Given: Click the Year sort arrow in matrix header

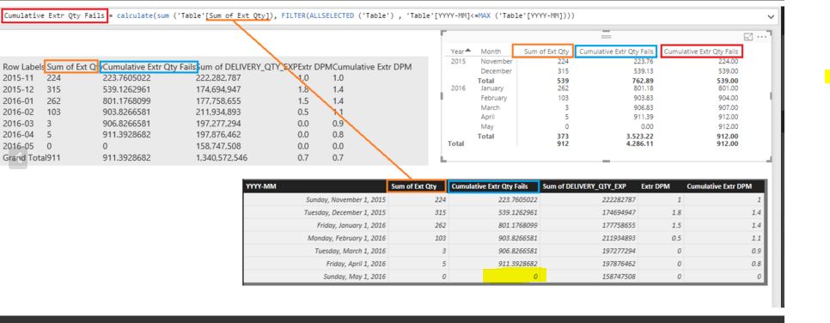Looking at the screenshot, I should tap(467, 51).
